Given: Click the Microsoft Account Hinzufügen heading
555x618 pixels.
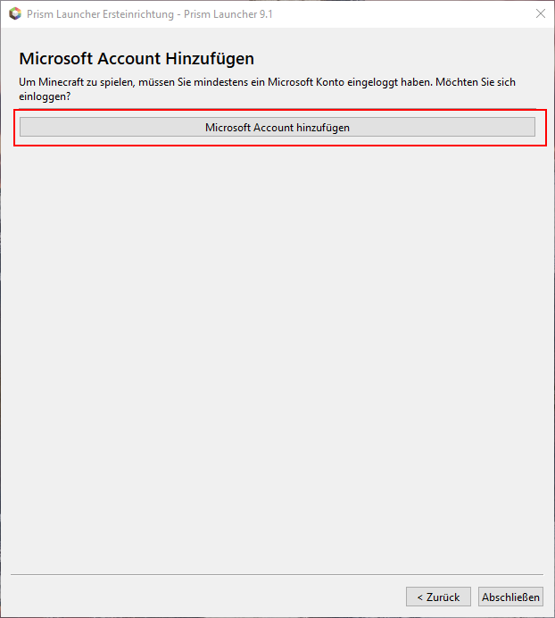Looking at the screenshot, I should coord(137,59).
